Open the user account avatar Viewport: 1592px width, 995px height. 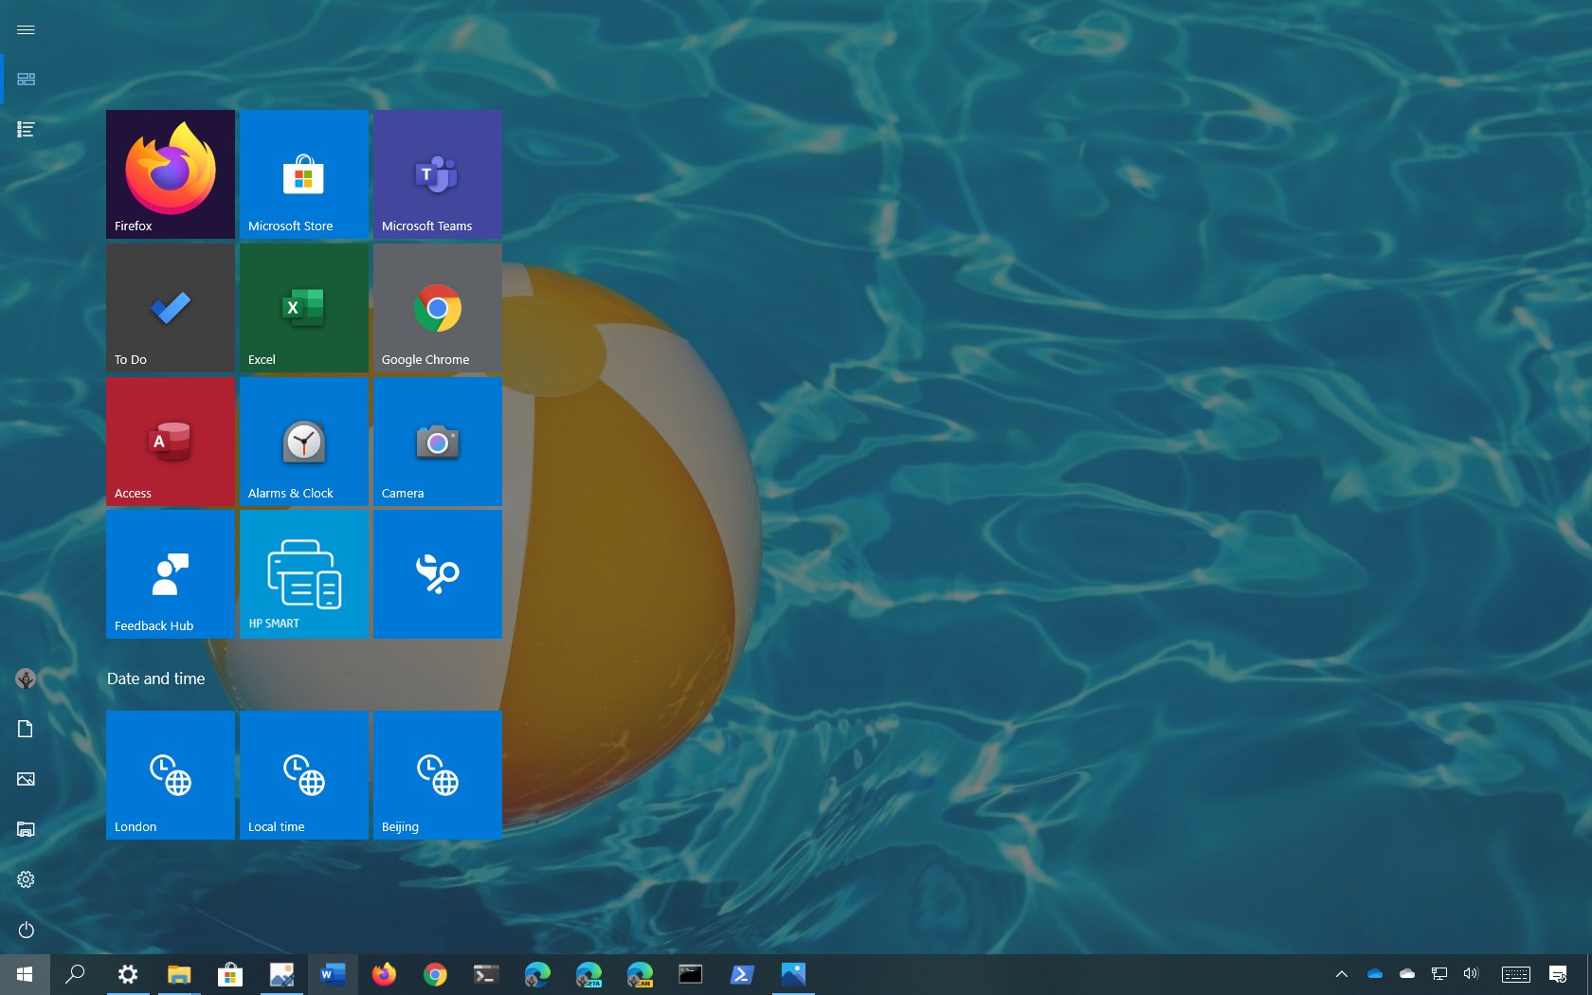[26, 678]
